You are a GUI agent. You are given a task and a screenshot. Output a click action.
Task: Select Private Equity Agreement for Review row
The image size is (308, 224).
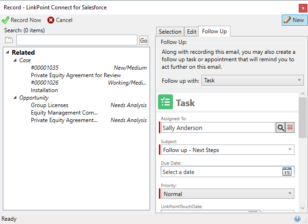point(76,75)
